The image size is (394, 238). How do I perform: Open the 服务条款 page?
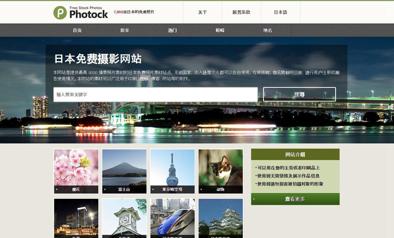pyautogui.click(x=241, y=12)
